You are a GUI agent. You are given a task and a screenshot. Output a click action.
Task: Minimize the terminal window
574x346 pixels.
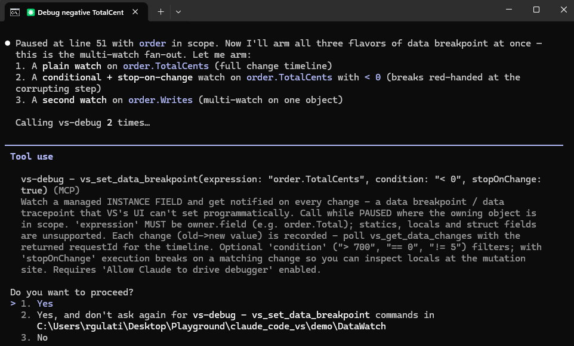pos(509,10)
